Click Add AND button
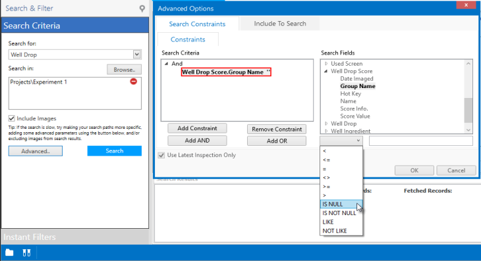Image resolution: width=481 pixels, height=261 pixels. point(197,141)
